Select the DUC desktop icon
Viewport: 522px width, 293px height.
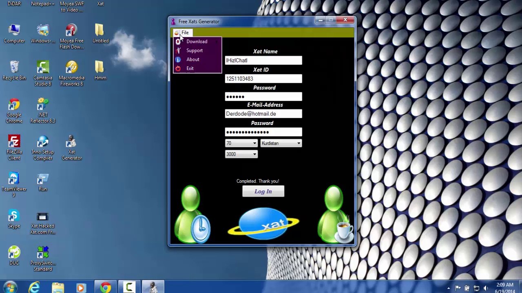tap(14, 256)
